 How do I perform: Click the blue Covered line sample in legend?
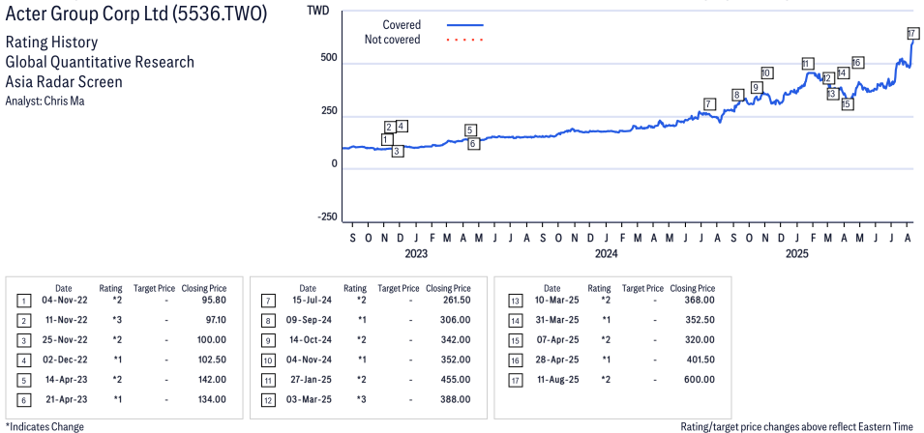click(x=465, y=25)
